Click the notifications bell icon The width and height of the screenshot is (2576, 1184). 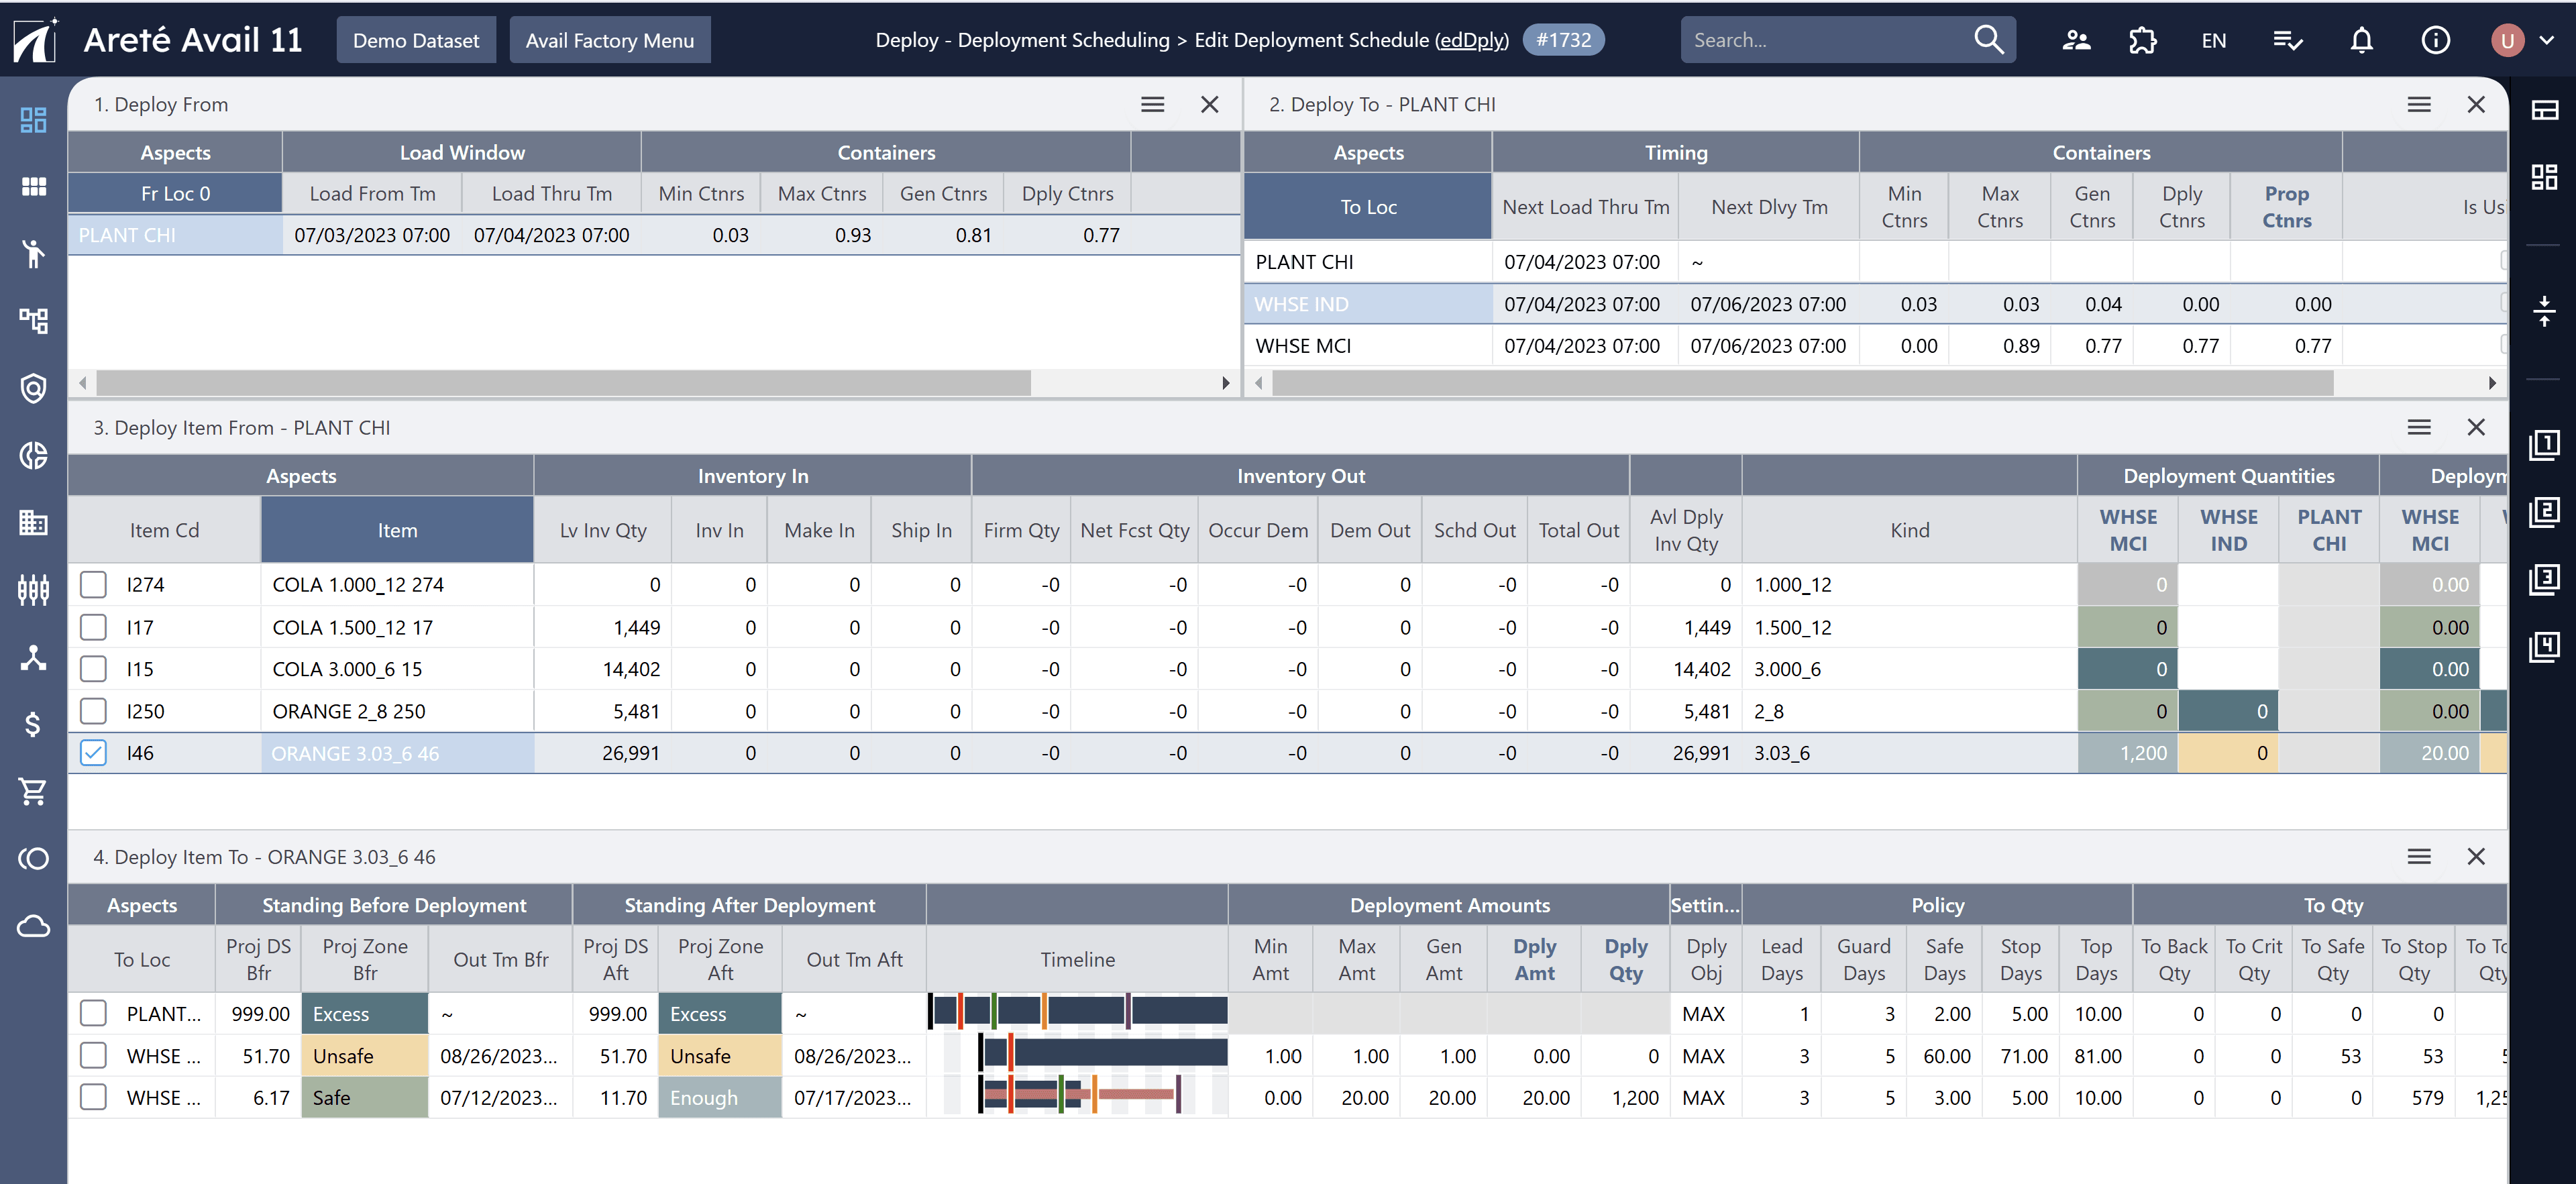[2361, 40]
